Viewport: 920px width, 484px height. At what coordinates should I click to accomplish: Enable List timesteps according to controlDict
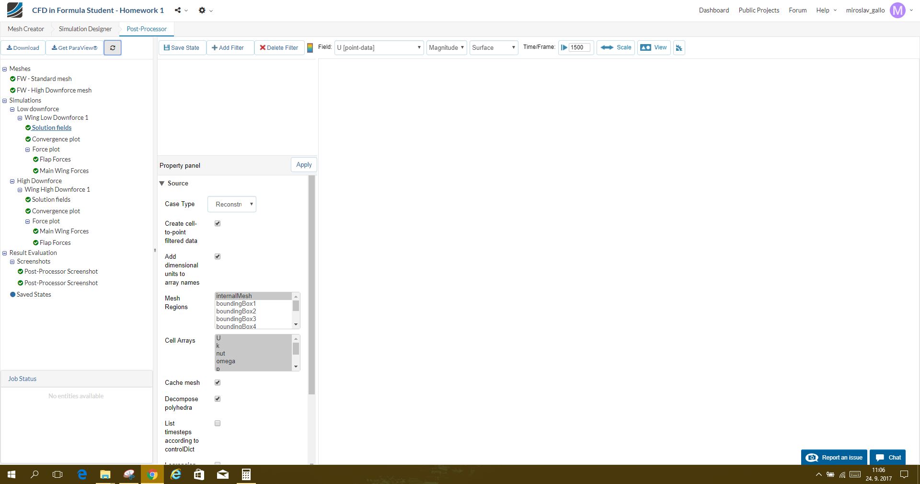[218, 423]
